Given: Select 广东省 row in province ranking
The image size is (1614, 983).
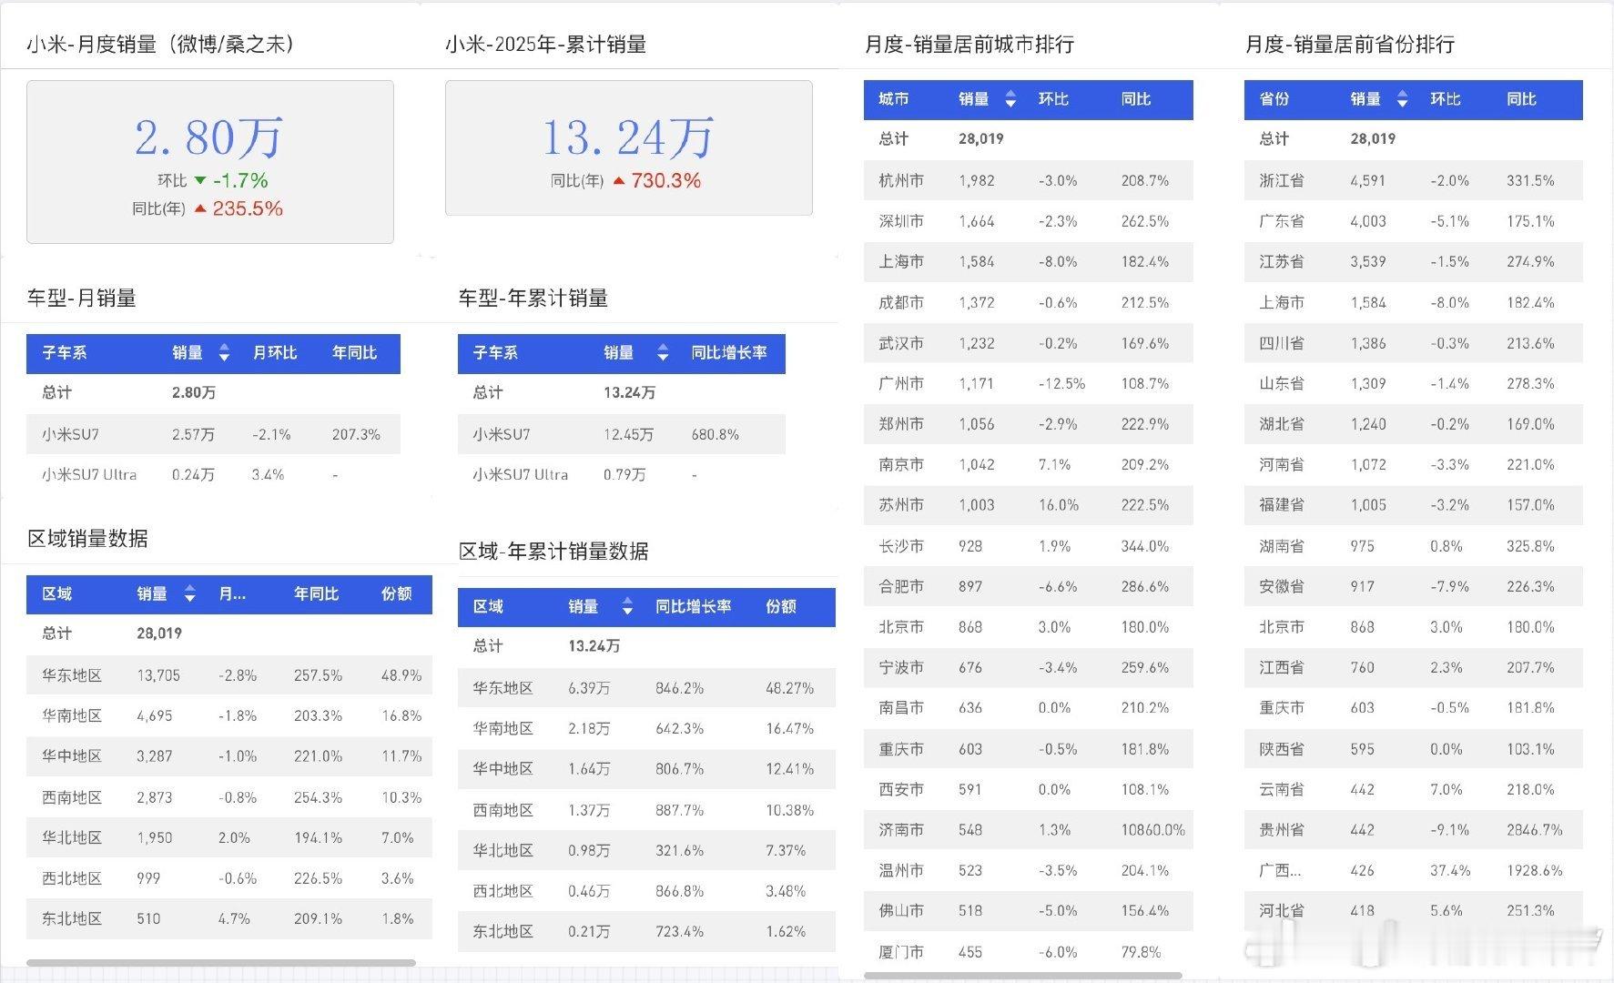Looking at the screenshot, I should 1414,221.
